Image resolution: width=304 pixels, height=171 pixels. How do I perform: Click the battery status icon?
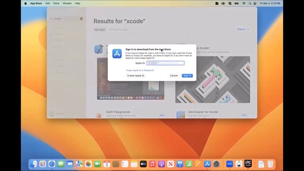point(237,3)
